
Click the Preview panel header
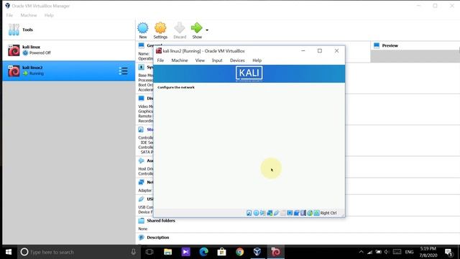390,45
